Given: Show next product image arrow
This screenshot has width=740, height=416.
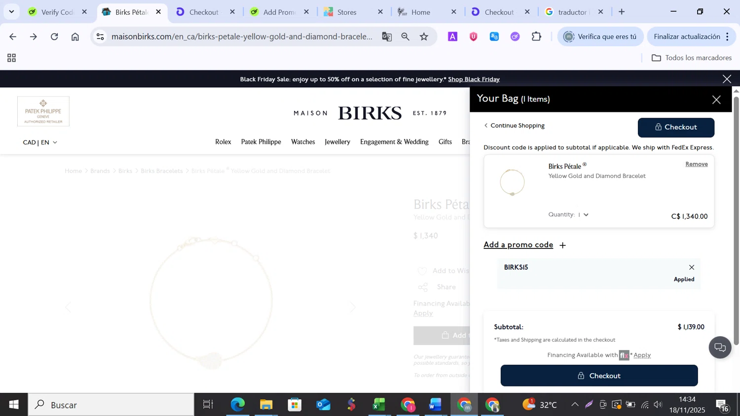Looking at the screenshot, I should click(x=353, y=307).
